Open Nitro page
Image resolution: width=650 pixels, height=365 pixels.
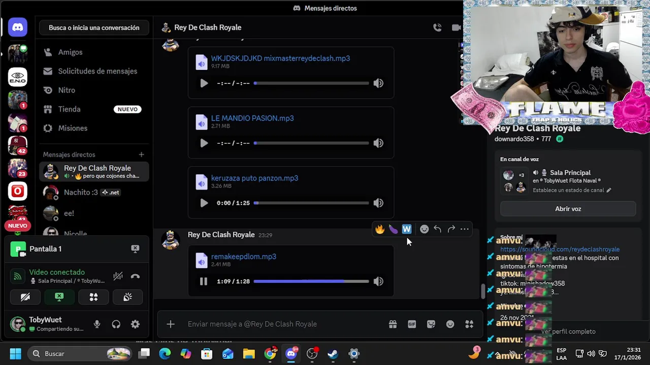coord(94,90)
